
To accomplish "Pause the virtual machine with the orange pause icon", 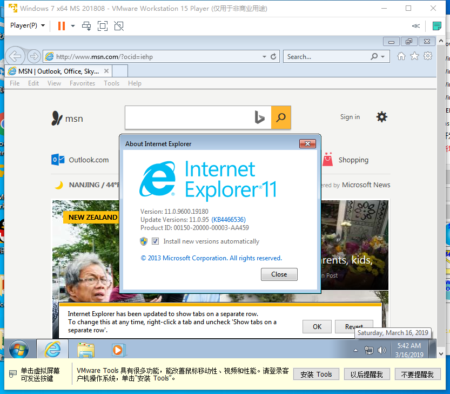I will coord(62,26).
